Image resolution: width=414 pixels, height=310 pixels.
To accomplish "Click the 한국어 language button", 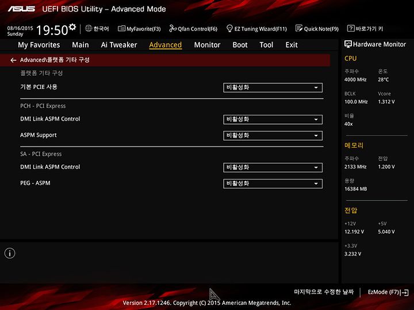I will (x=97, y=29).
